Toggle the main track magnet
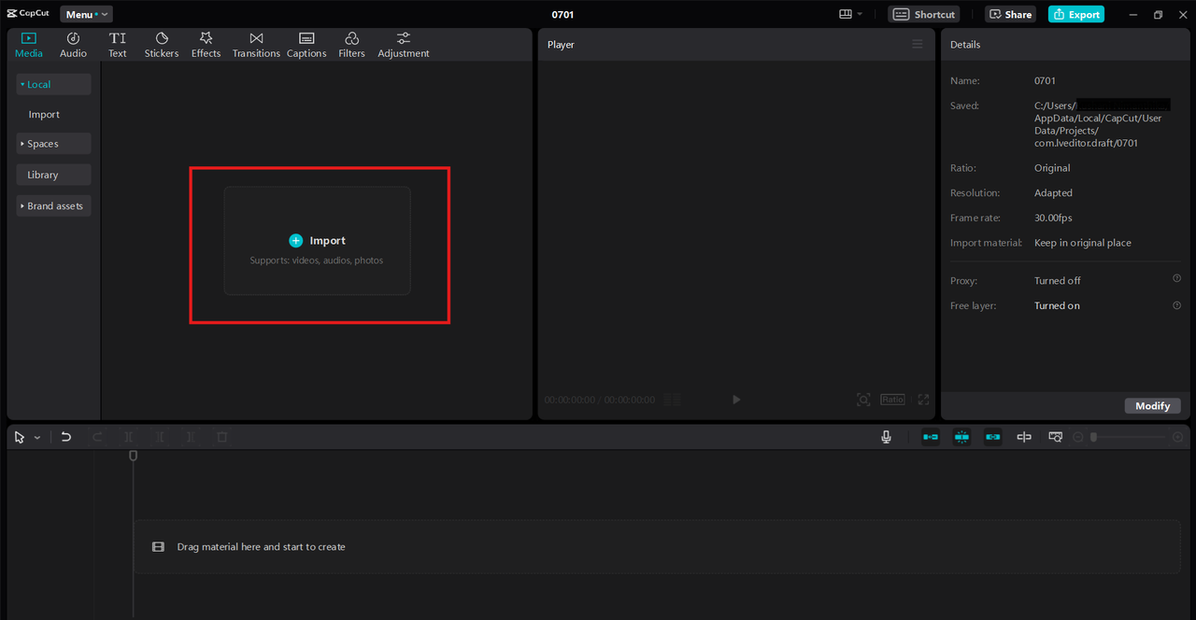1196x620 pixels. tap(931, 437)
